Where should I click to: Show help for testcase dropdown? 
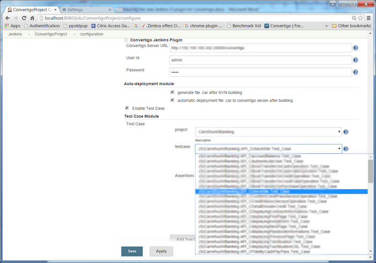click(346, 149)
